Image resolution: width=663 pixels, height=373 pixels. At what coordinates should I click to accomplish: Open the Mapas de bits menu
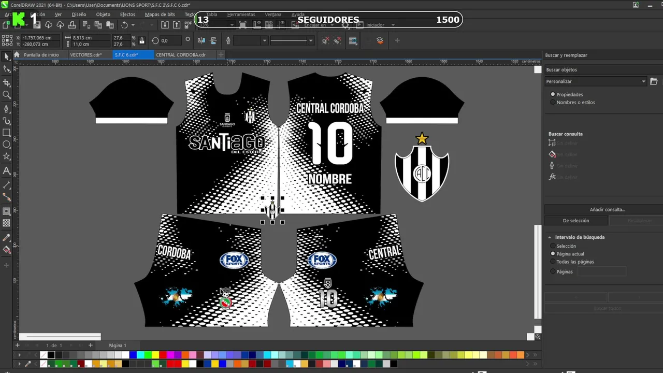click(160, 15)
